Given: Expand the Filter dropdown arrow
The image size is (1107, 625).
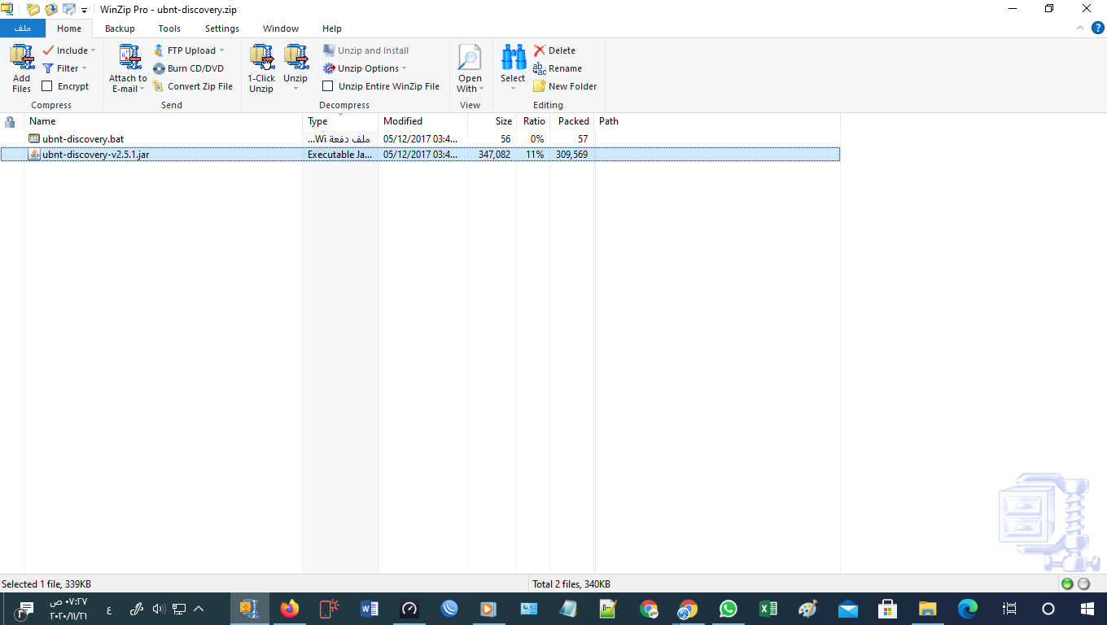Looking at the screenshot, I should [x=84, y=68].
